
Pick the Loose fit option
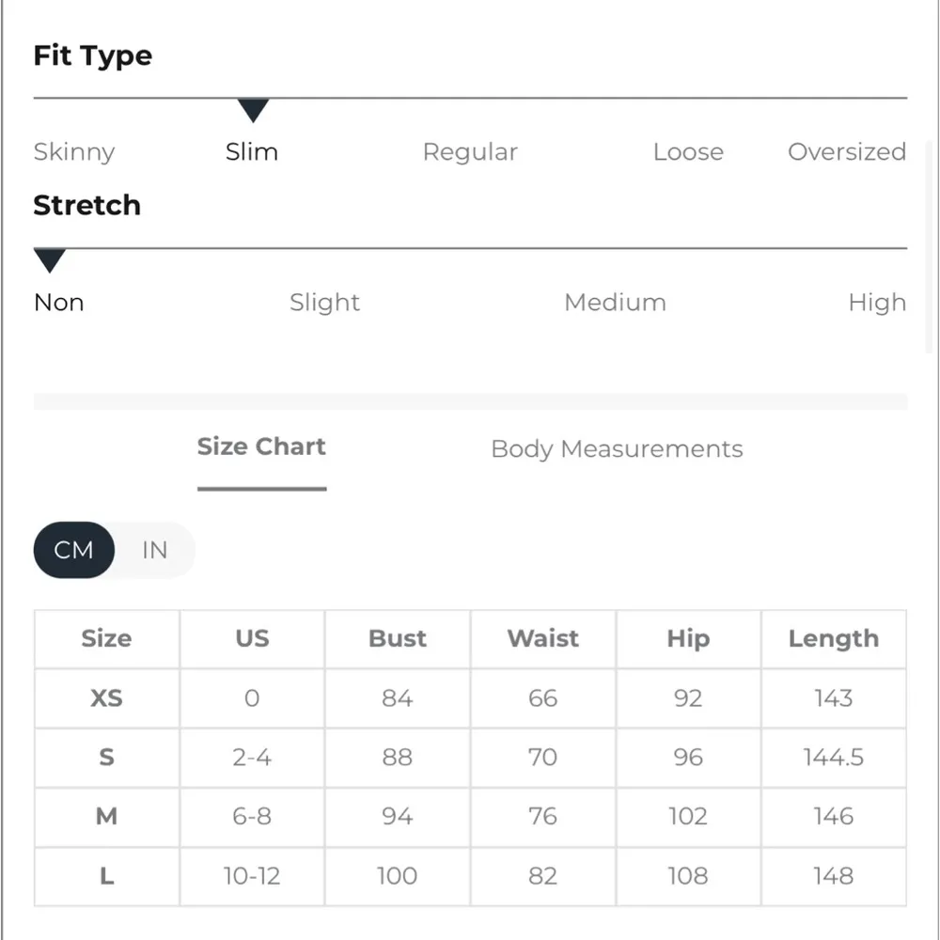click(688, 152)
